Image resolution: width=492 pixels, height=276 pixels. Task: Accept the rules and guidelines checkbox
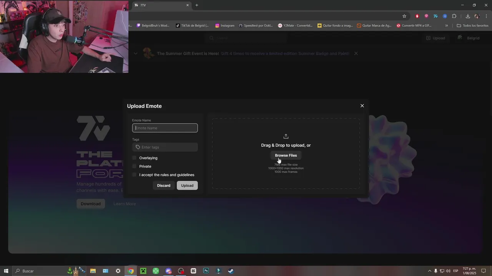134,175
